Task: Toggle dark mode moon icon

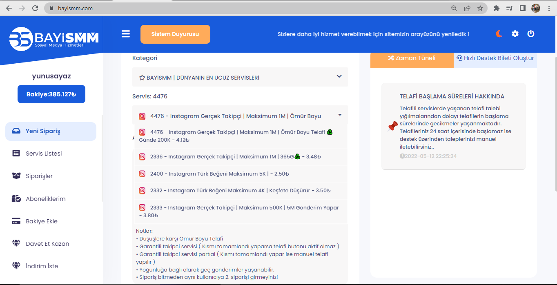Action: coord(499,34)
